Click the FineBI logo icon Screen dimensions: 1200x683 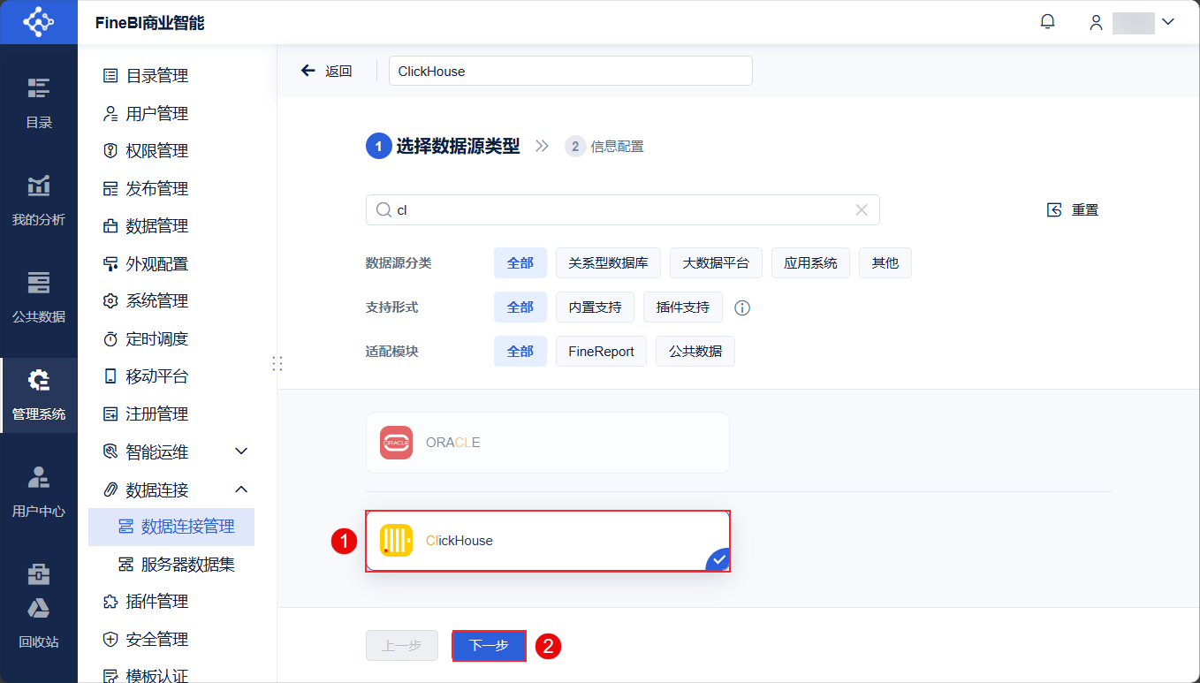tap(38, 22)
